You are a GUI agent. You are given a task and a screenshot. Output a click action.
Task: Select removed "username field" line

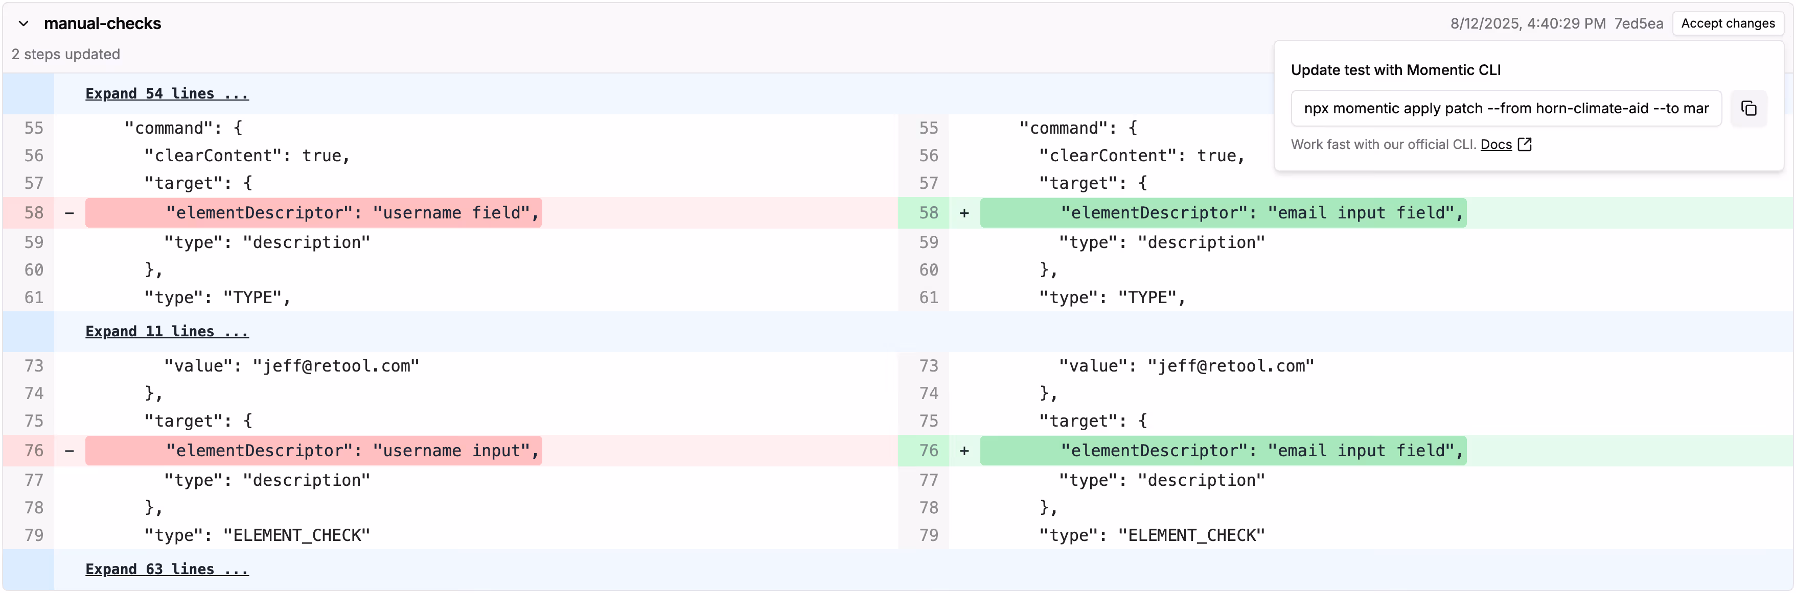pyautogui.click(x=314, y=213)
